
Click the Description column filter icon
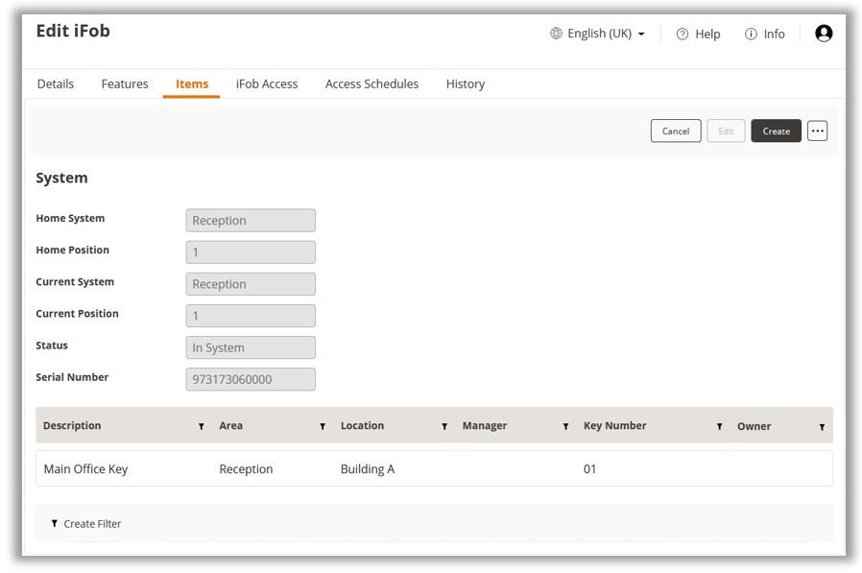click(x=201, y=426)
